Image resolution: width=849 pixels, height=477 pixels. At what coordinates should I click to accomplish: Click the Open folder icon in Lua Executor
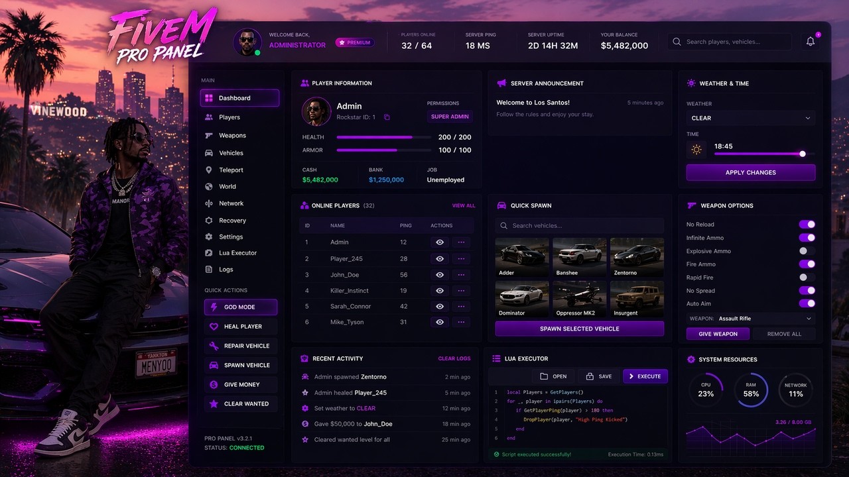pyautogui.click(x=544, y=376)
